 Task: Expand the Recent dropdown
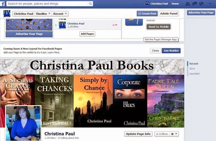tap(60, 14)
